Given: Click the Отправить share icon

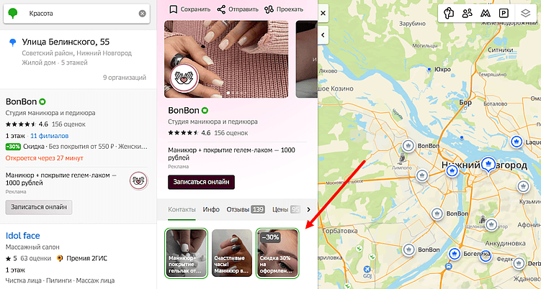Looking at the screenshot, I should [x=221, y=9].
